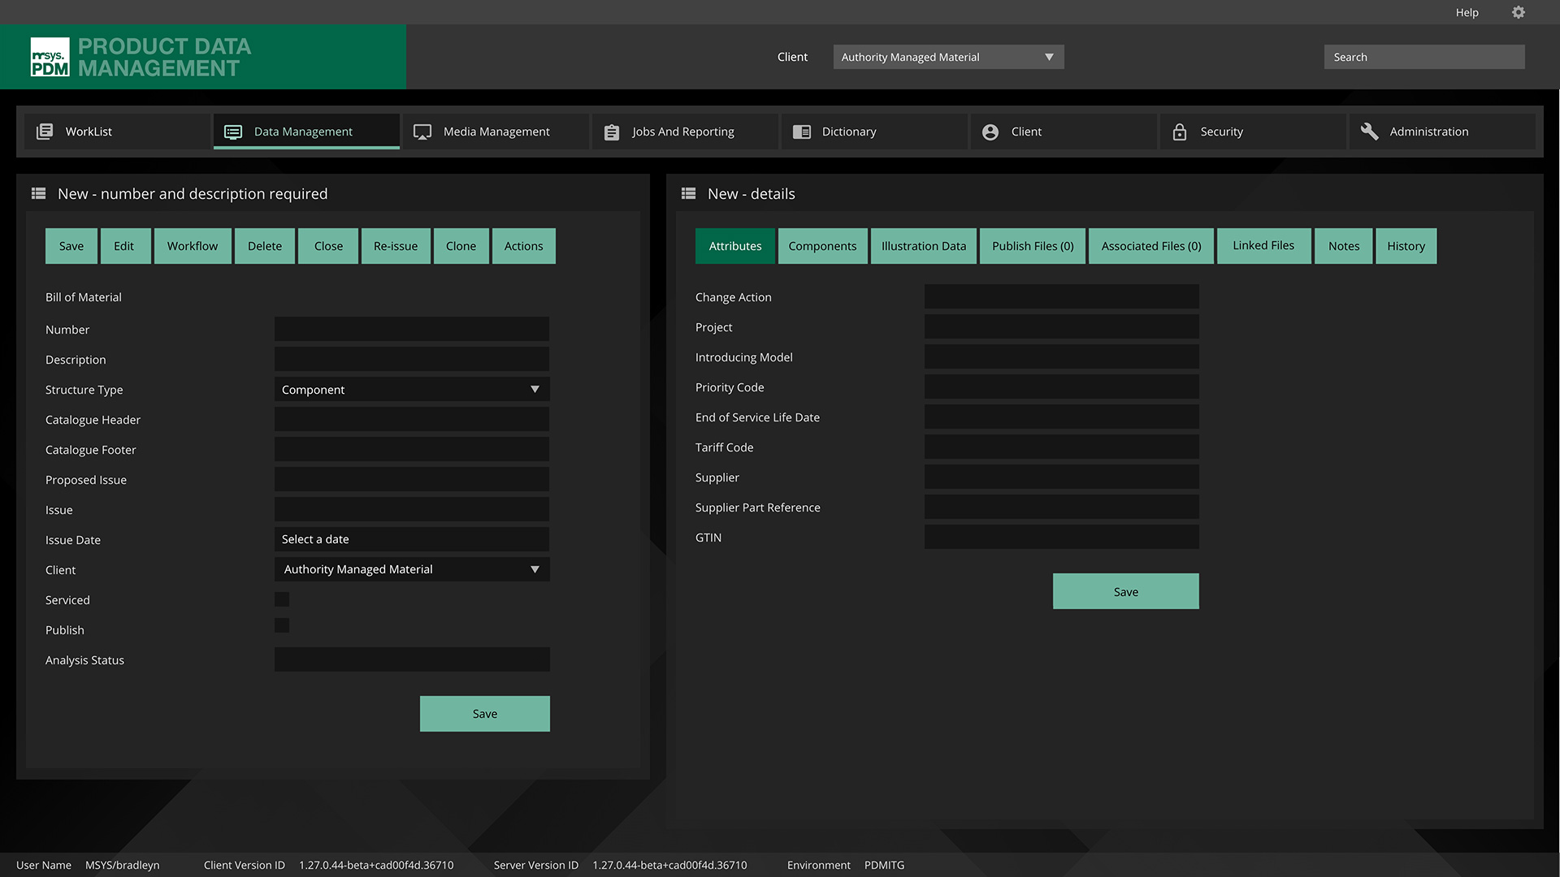The image size is (1560, 877).
Task: Open the Structure Type dropdown
Action: [411, 389]
